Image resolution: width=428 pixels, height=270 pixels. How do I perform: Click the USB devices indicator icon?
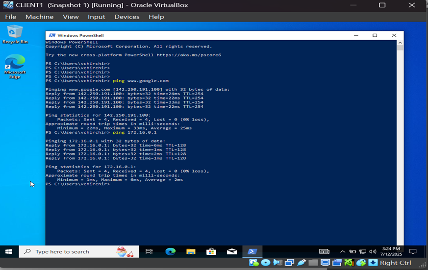click(302, 263)
